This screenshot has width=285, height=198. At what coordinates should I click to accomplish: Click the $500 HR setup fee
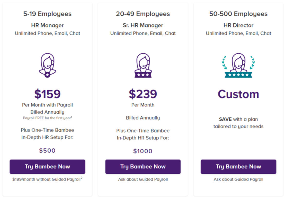click(47, 151)
